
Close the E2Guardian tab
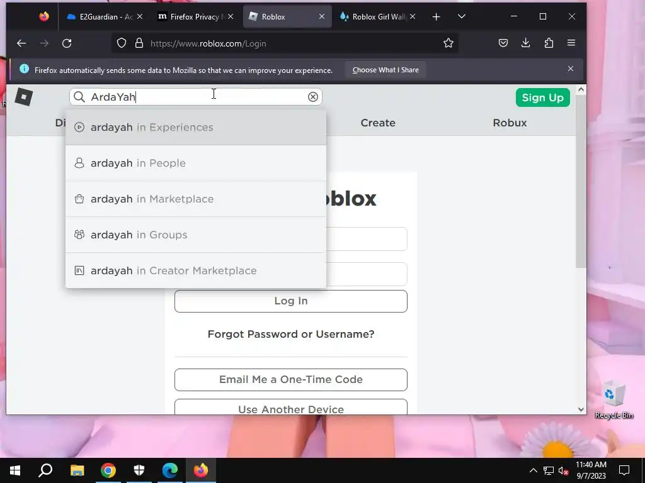pos(140,16)
